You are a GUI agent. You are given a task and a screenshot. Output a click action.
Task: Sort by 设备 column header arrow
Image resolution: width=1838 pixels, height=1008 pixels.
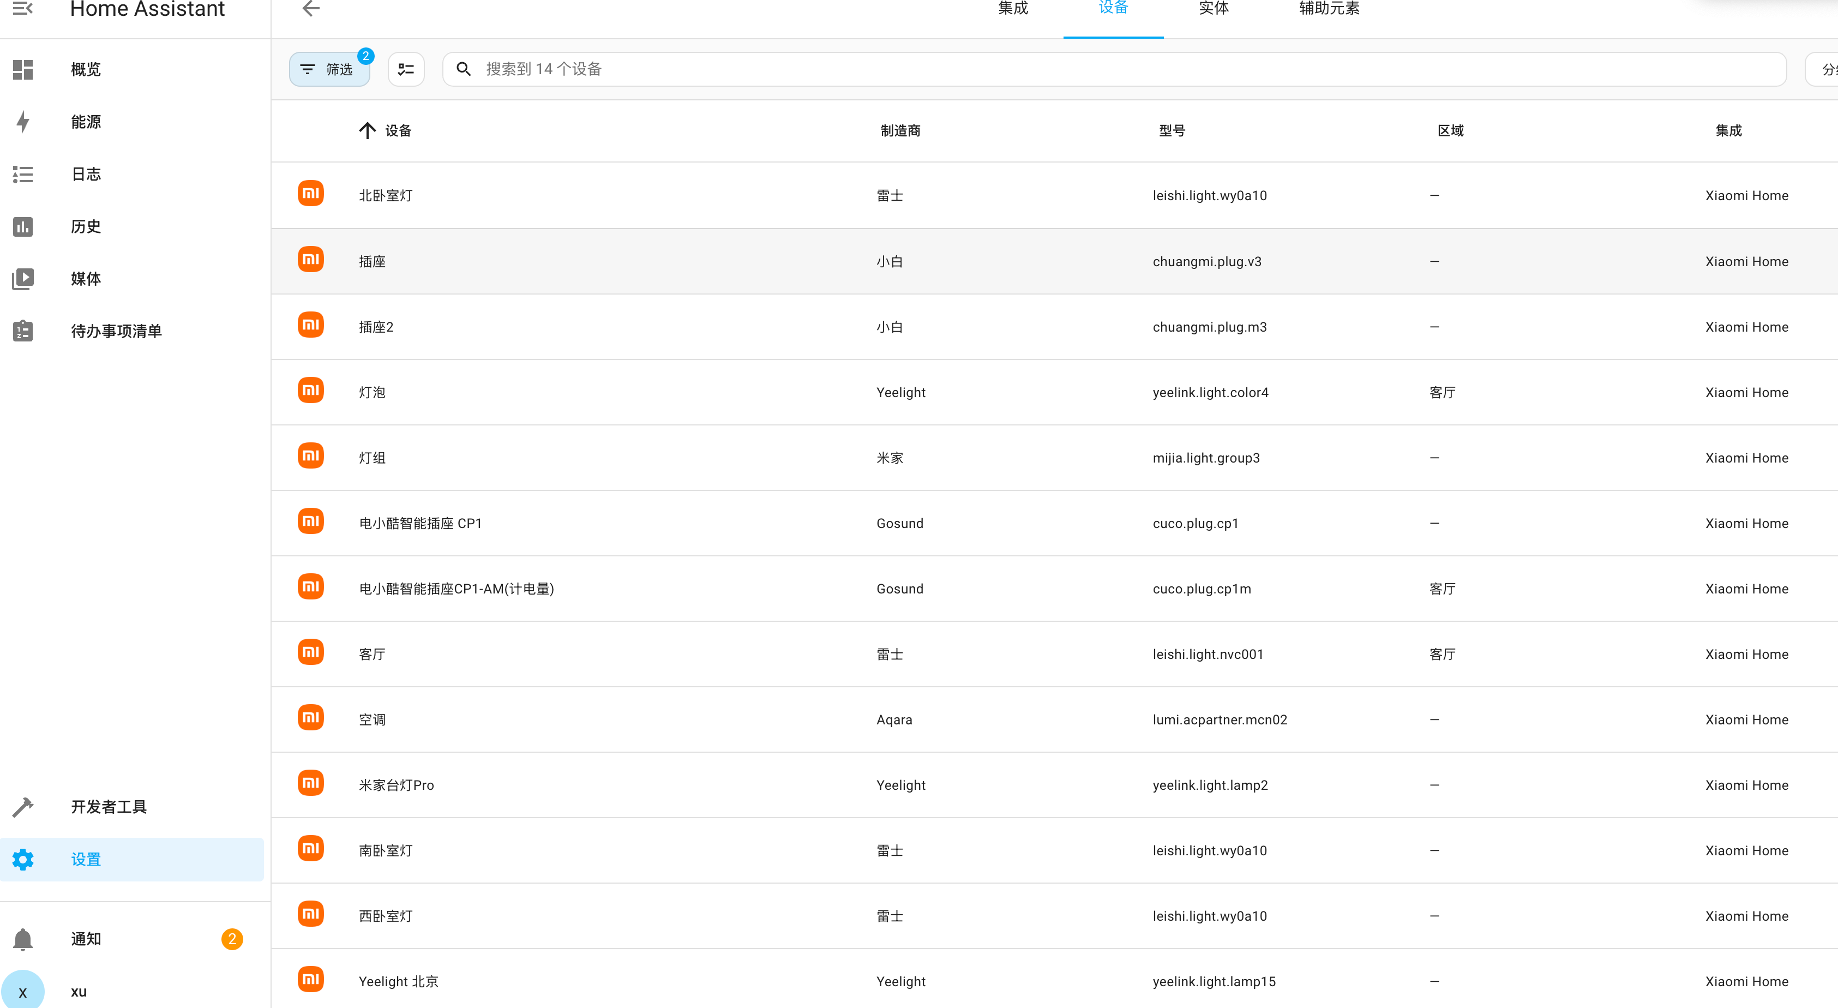click(x=368, y=130)
